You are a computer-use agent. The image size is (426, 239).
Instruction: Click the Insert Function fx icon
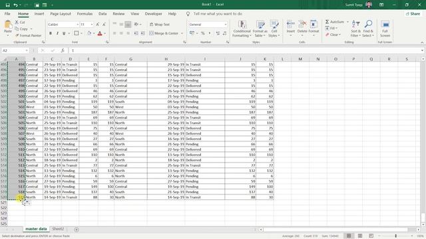coord(63,50)
